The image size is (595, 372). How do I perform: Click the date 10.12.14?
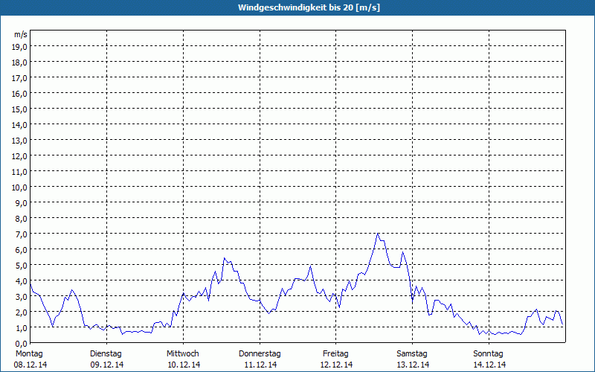[x=184, y=365]
